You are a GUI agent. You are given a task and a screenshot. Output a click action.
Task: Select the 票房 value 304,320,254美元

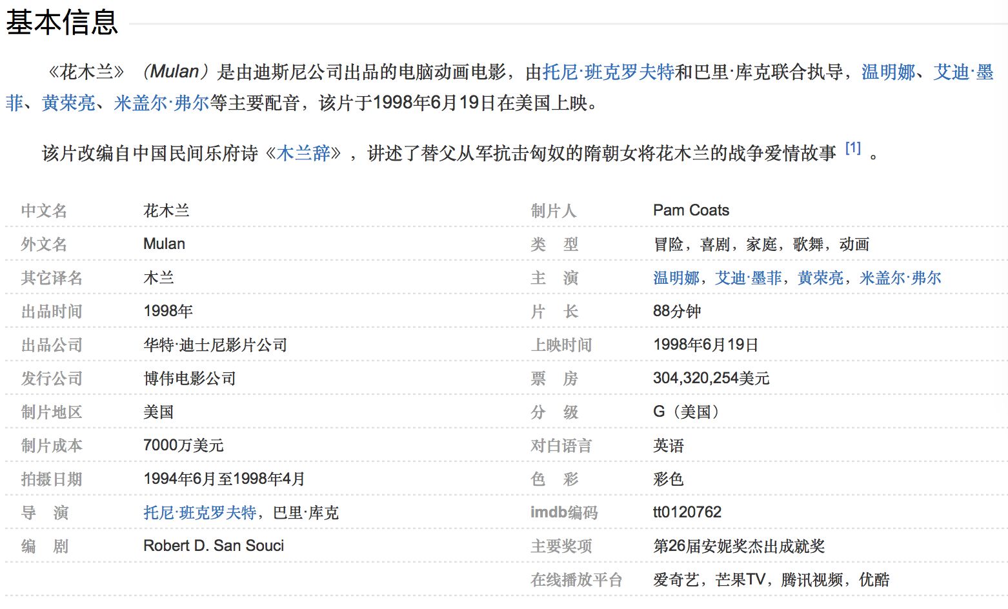tap(711, 379)
